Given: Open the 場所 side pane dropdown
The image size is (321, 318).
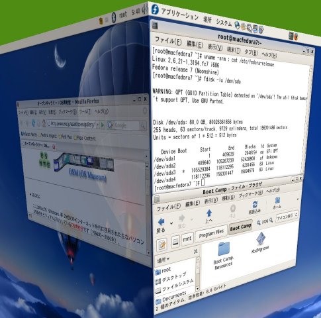Looking at the screenshot, I should coord(163,260).
